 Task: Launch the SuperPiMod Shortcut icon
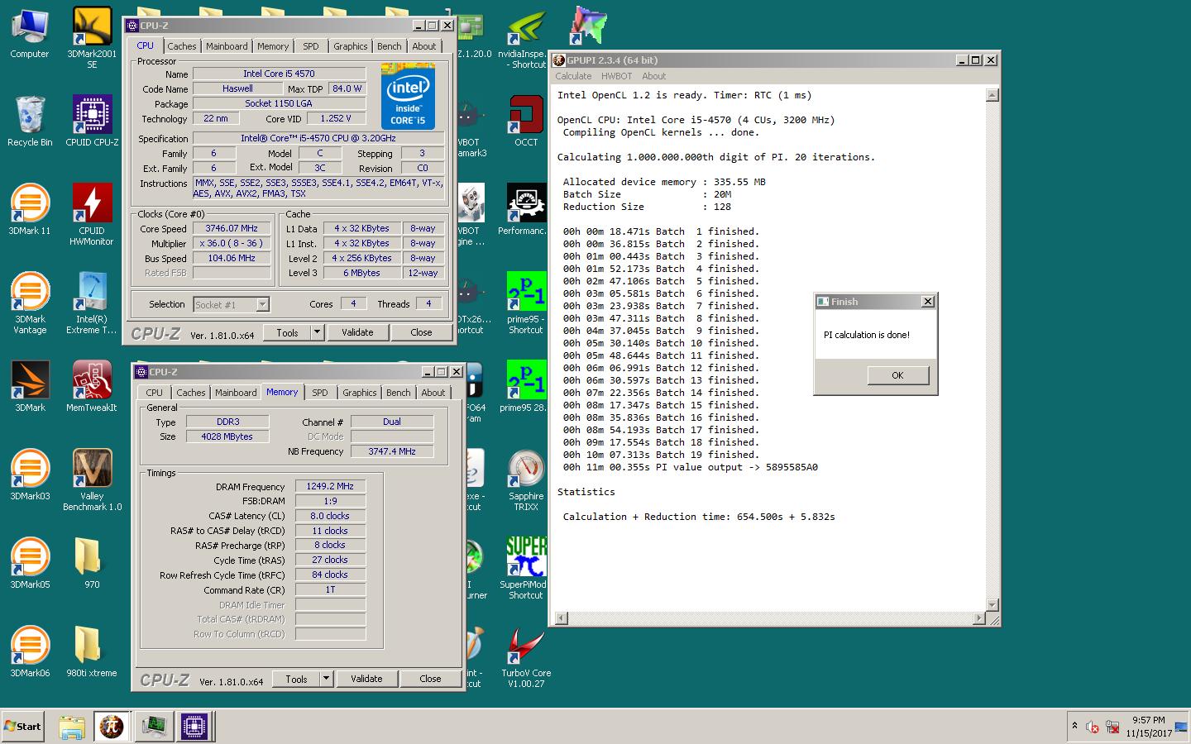pyautogui.click(x=526, y=568)
